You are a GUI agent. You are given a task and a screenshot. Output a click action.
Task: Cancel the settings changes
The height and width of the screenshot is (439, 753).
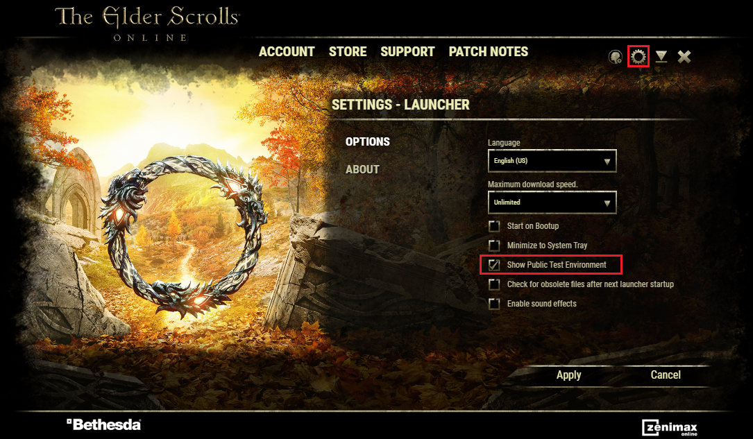666,375
